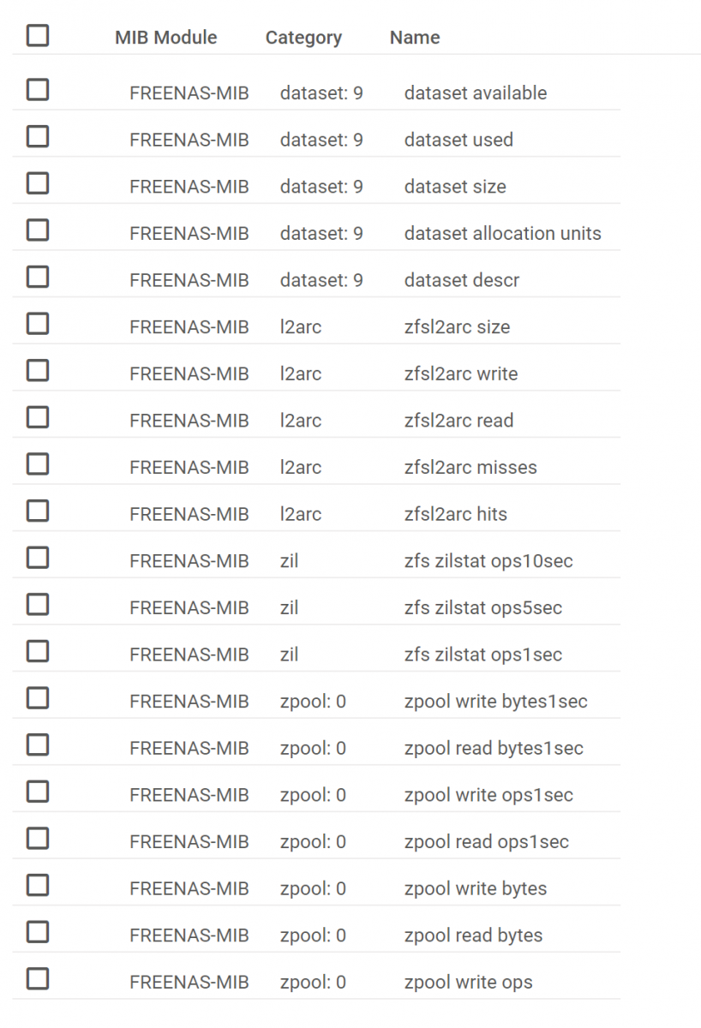
Task: Select the zpool write ops checkbox
Action: tap(38, 979)
